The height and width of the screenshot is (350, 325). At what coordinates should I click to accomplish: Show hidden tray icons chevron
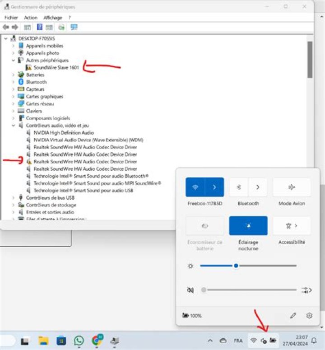click(210, 341)
